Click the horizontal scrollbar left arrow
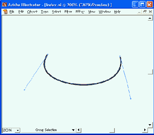Screen dimensions: 154x135 (x=79, y=130)
